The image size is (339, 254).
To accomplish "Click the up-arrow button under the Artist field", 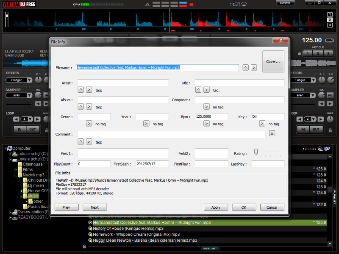I will (x=81, y=90).
